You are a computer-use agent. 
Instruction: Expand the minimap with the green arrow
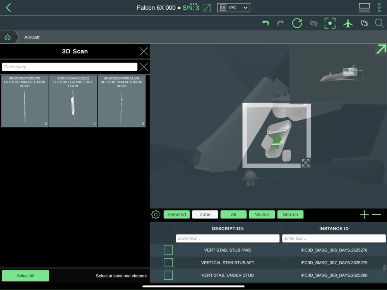coord(381,49)
